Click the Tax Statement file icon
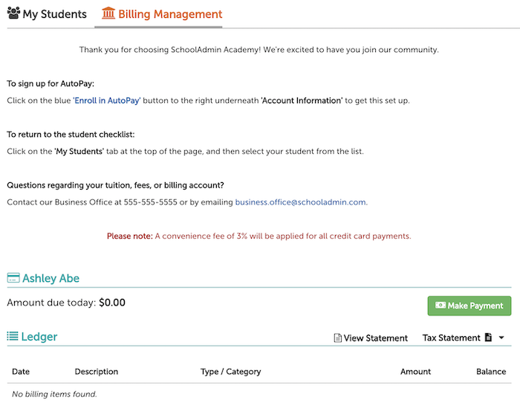 tap(488, 338)
